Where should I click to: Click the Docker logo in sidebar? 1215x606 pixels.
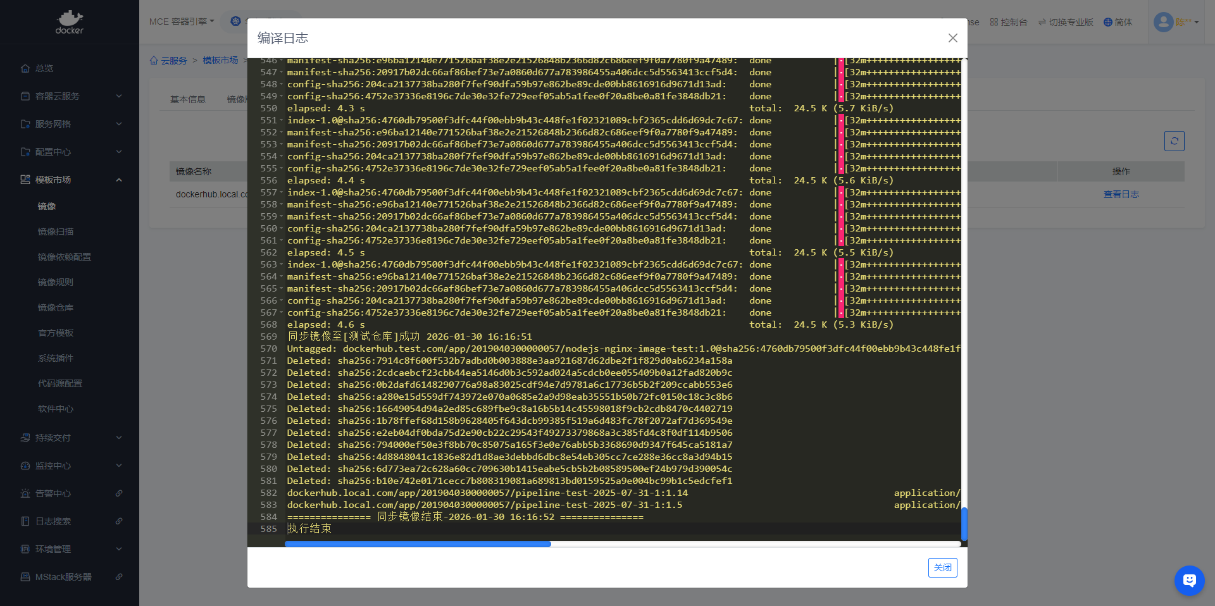[x=69, y=22]
